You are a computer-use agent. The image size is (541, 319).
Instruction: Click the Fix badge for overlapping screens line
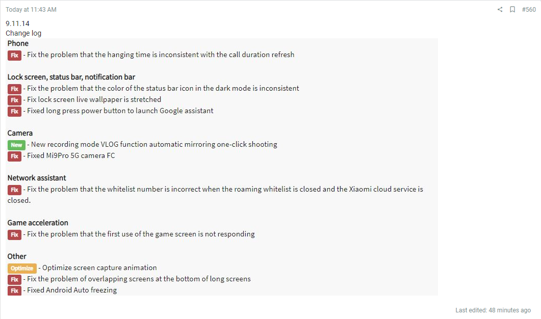tap(14, 279)
